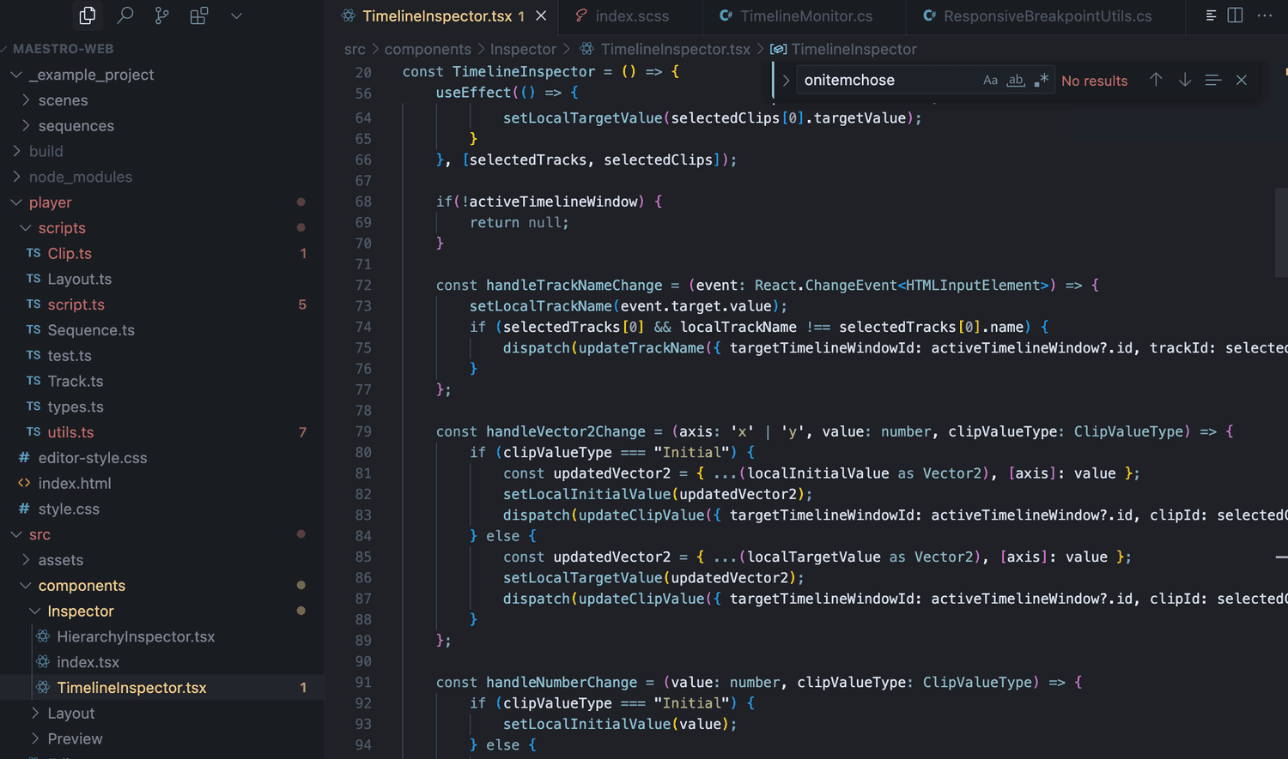The image size is (1288, 759).
Task: Open the Explorer view icon
Action: point(88,15)
